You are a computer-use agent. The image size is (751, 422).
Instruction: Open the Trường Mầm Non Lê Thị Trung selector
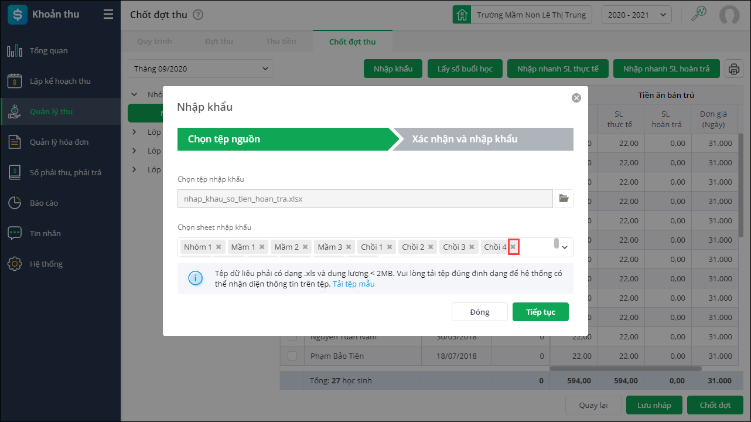[523, 15]
